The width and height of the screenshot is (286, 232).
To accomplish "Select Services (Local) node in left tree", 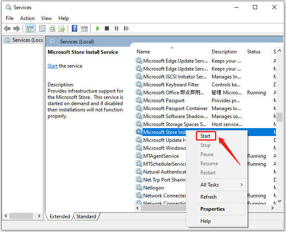I will point(23,40).
